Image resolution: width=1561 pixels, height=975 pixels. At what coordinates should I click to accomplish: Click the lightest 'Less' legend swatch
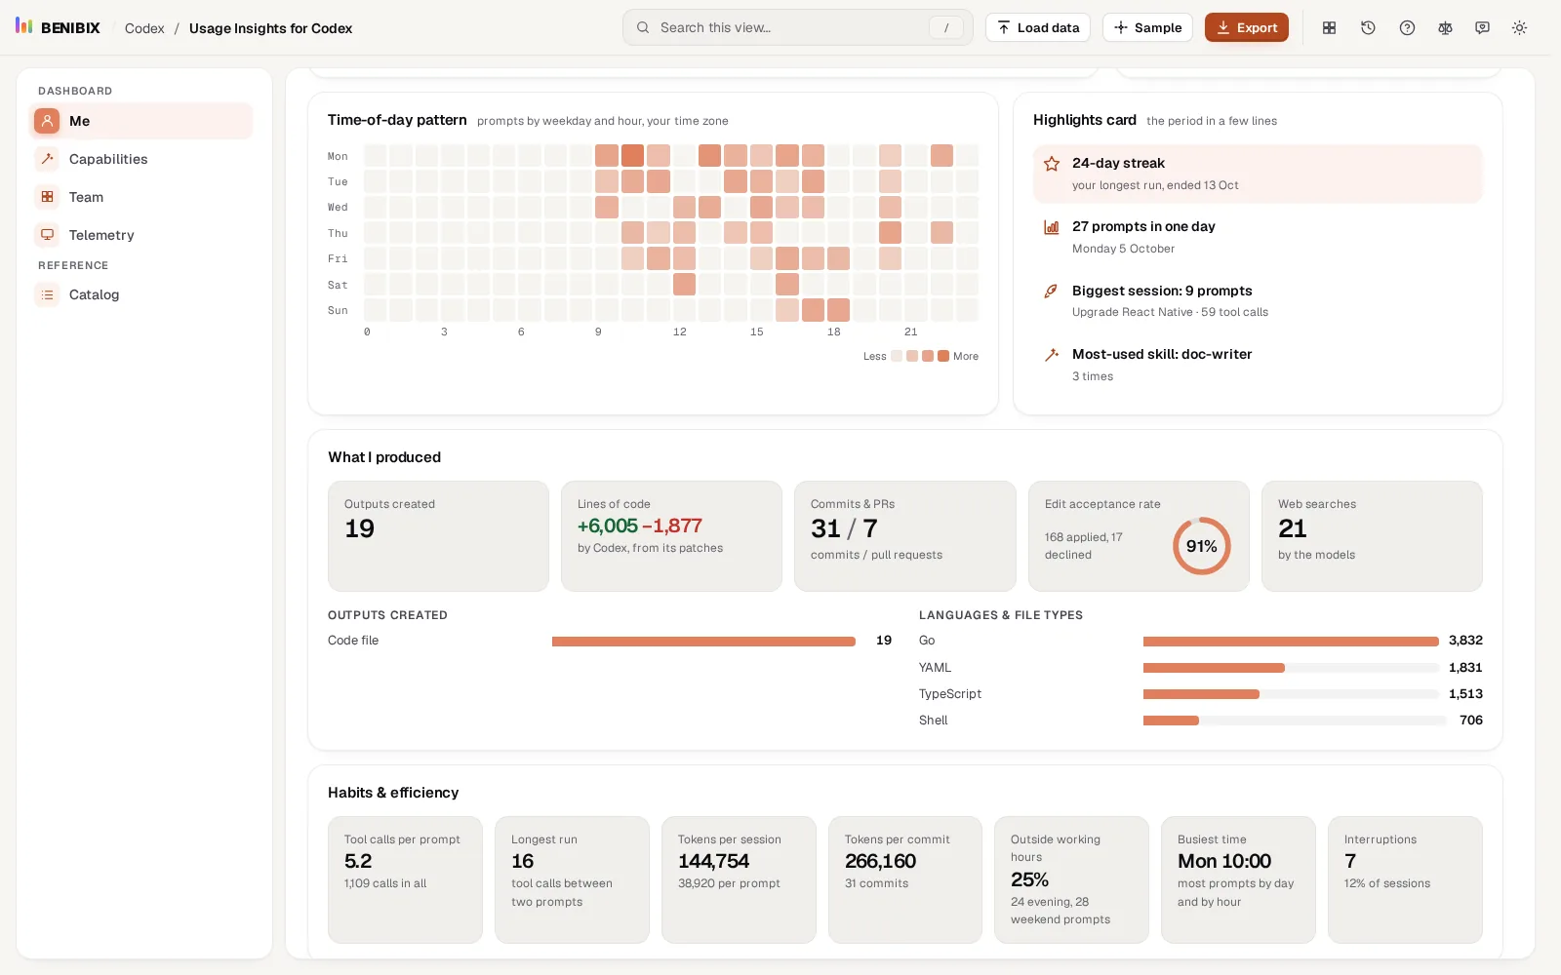[x=897, y=356]
